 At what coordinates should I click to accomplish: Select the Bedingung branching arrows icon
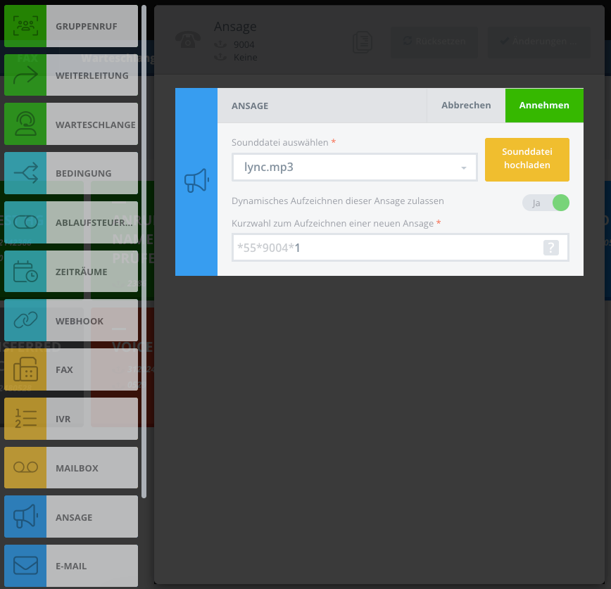tap(25, 173)
